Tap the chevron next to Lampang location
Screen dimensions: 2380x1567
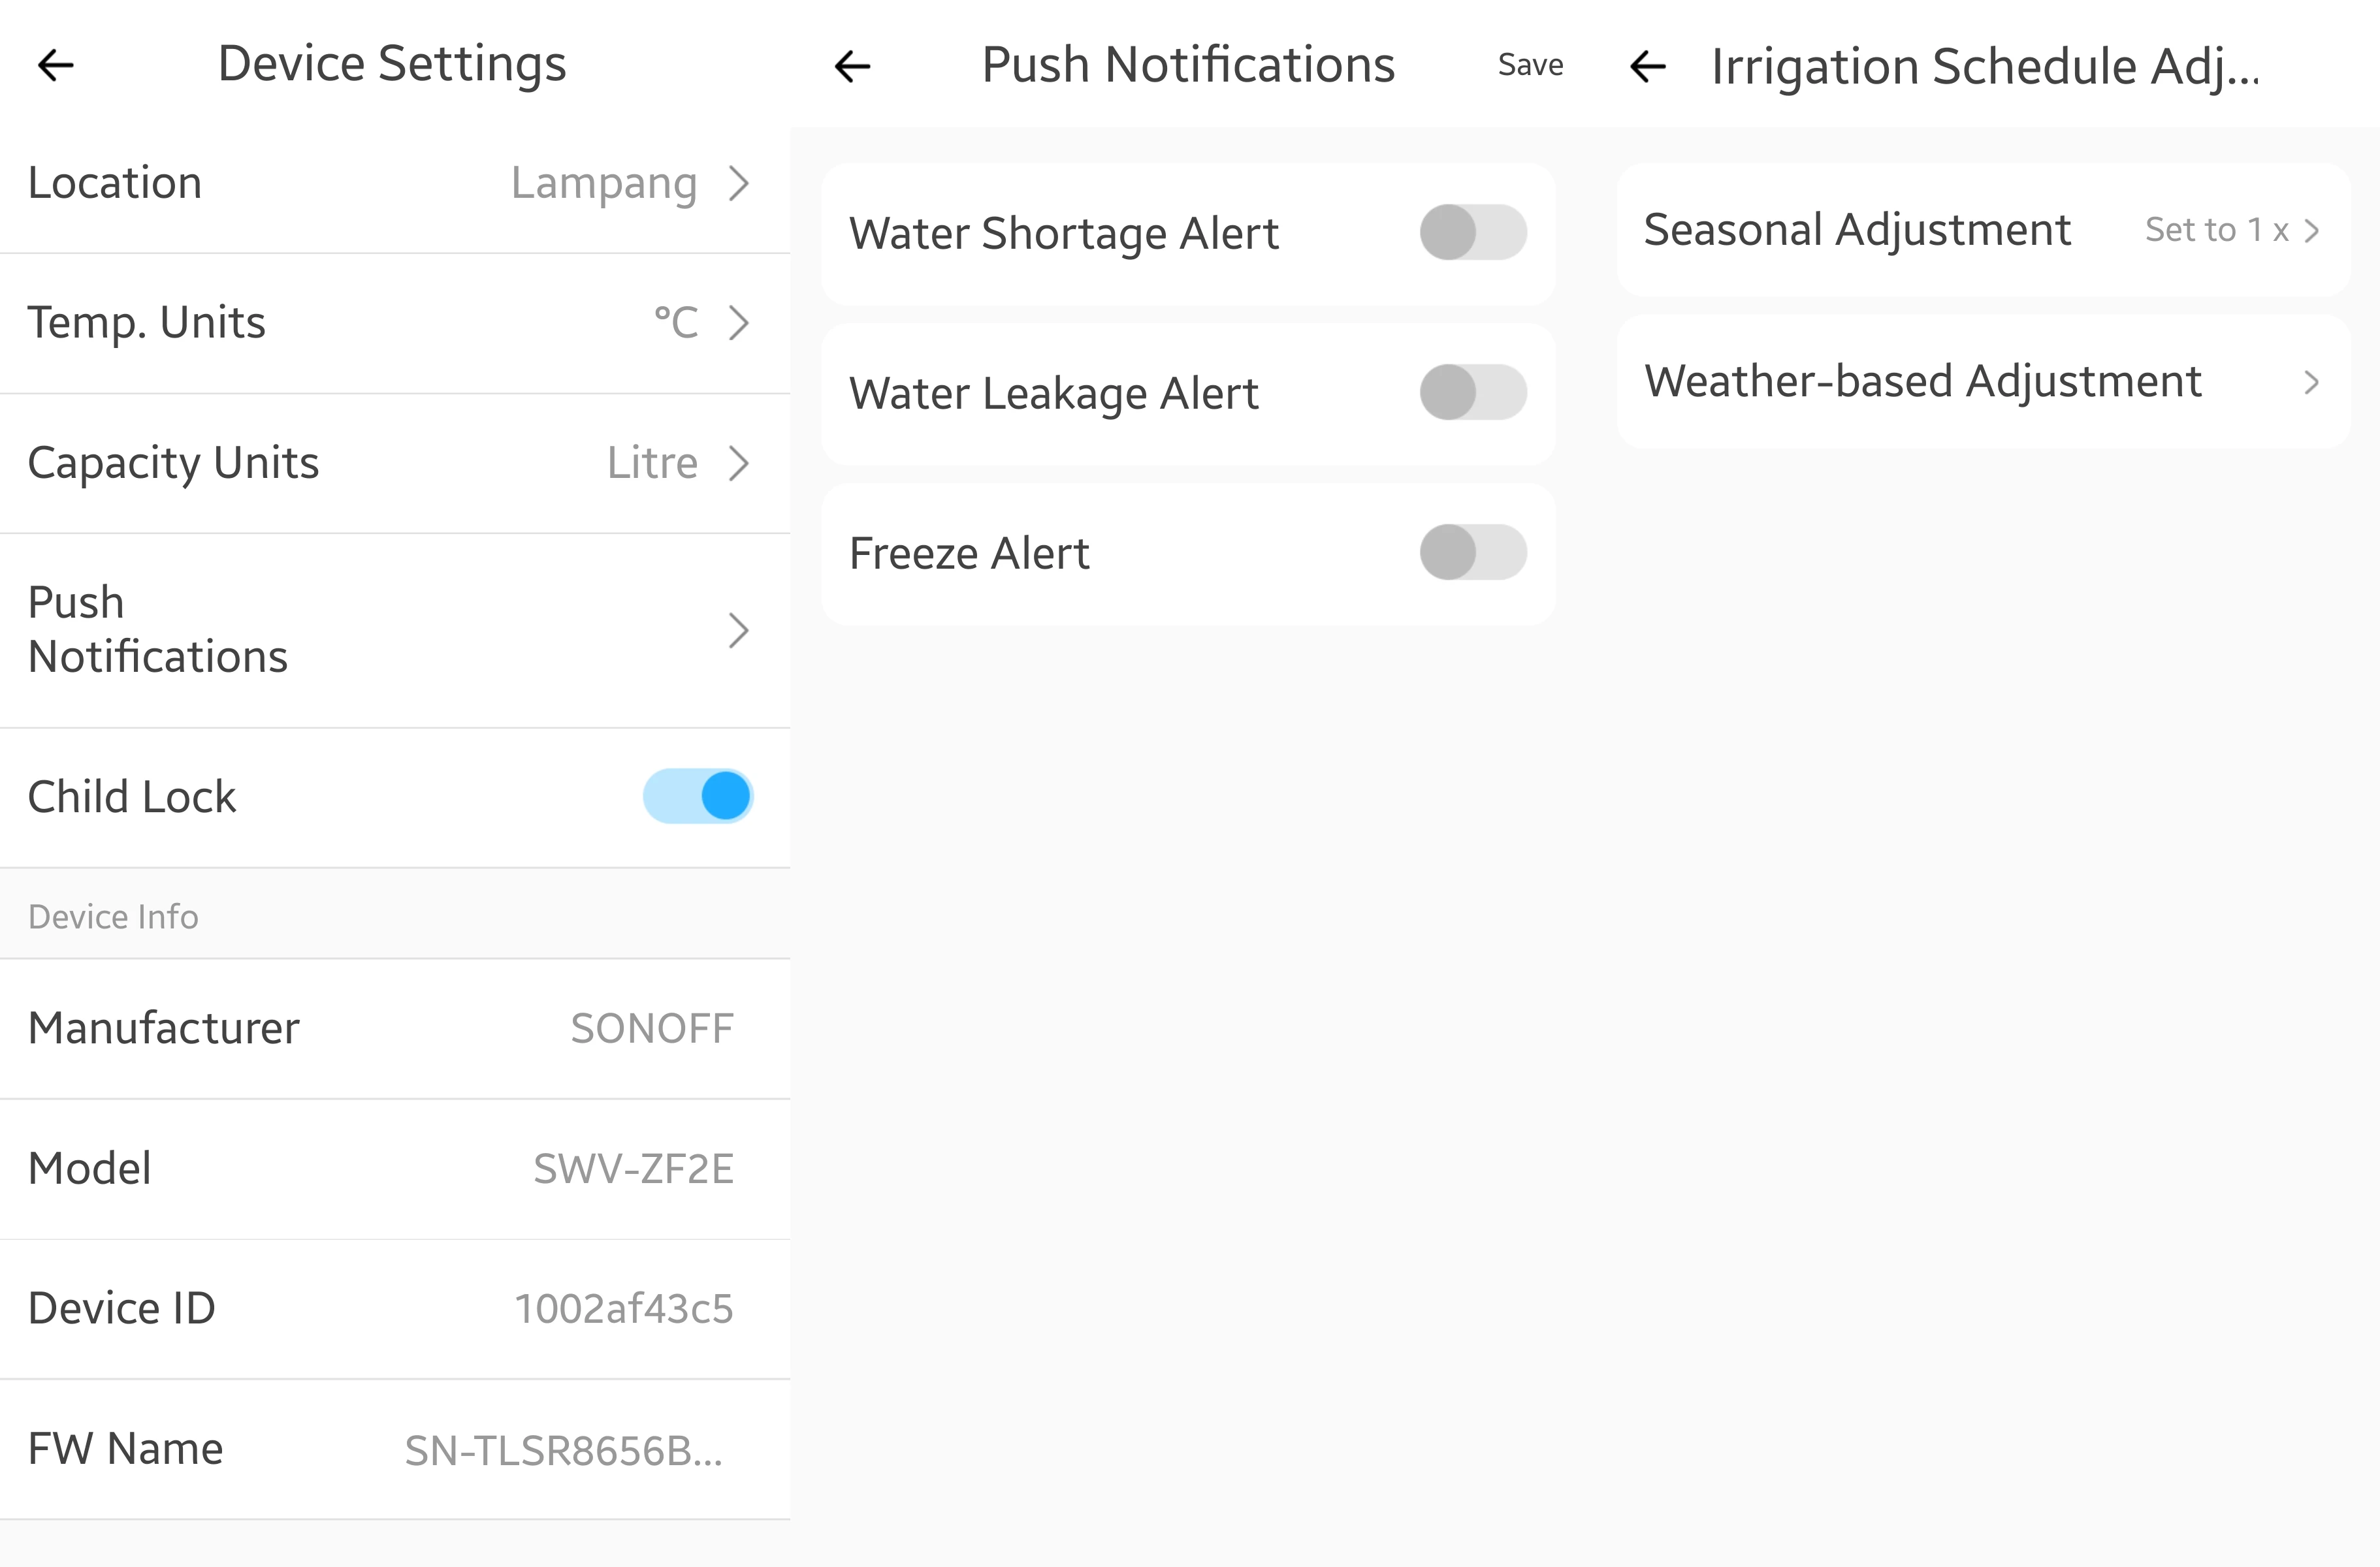(739, 183)
